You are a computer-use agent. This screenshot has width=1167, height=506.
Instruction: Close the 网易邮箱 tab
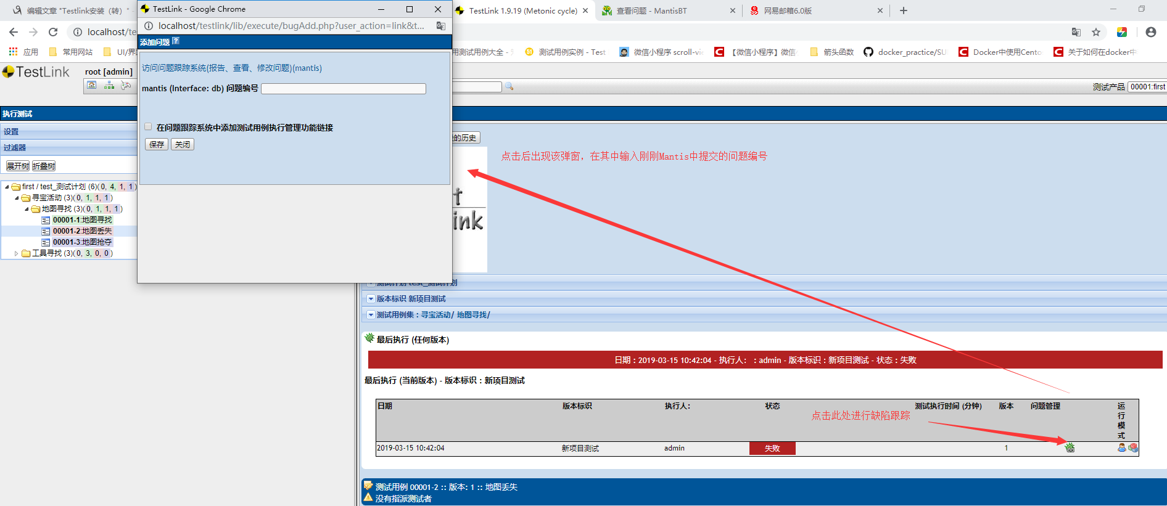[x=880, y=10]
